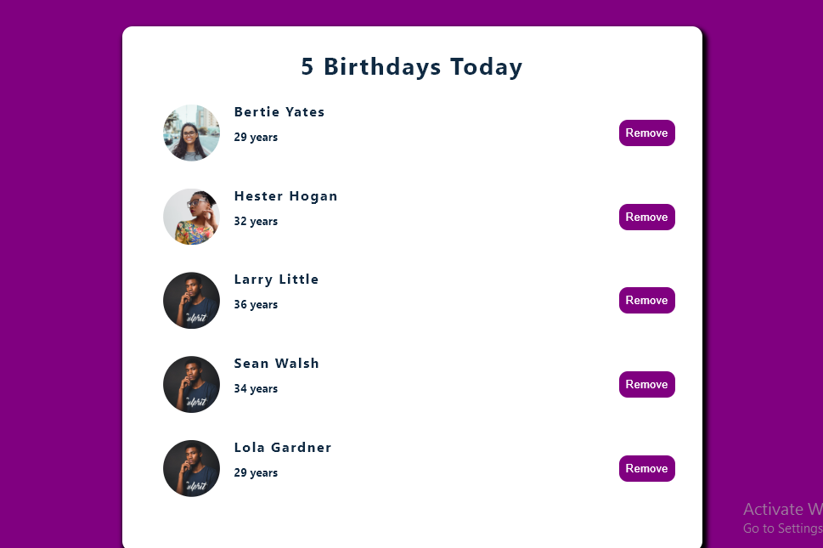This screenshot has height=548, width=823.
Task: Select the name Sean Walsh
Action: (x=277, y=363)
